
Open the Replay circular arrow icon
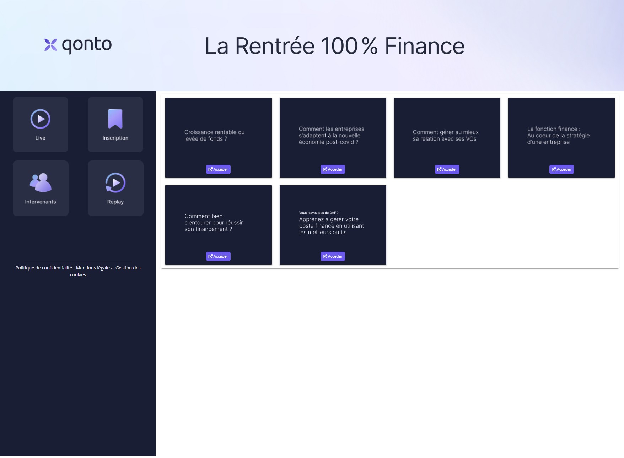115,183
